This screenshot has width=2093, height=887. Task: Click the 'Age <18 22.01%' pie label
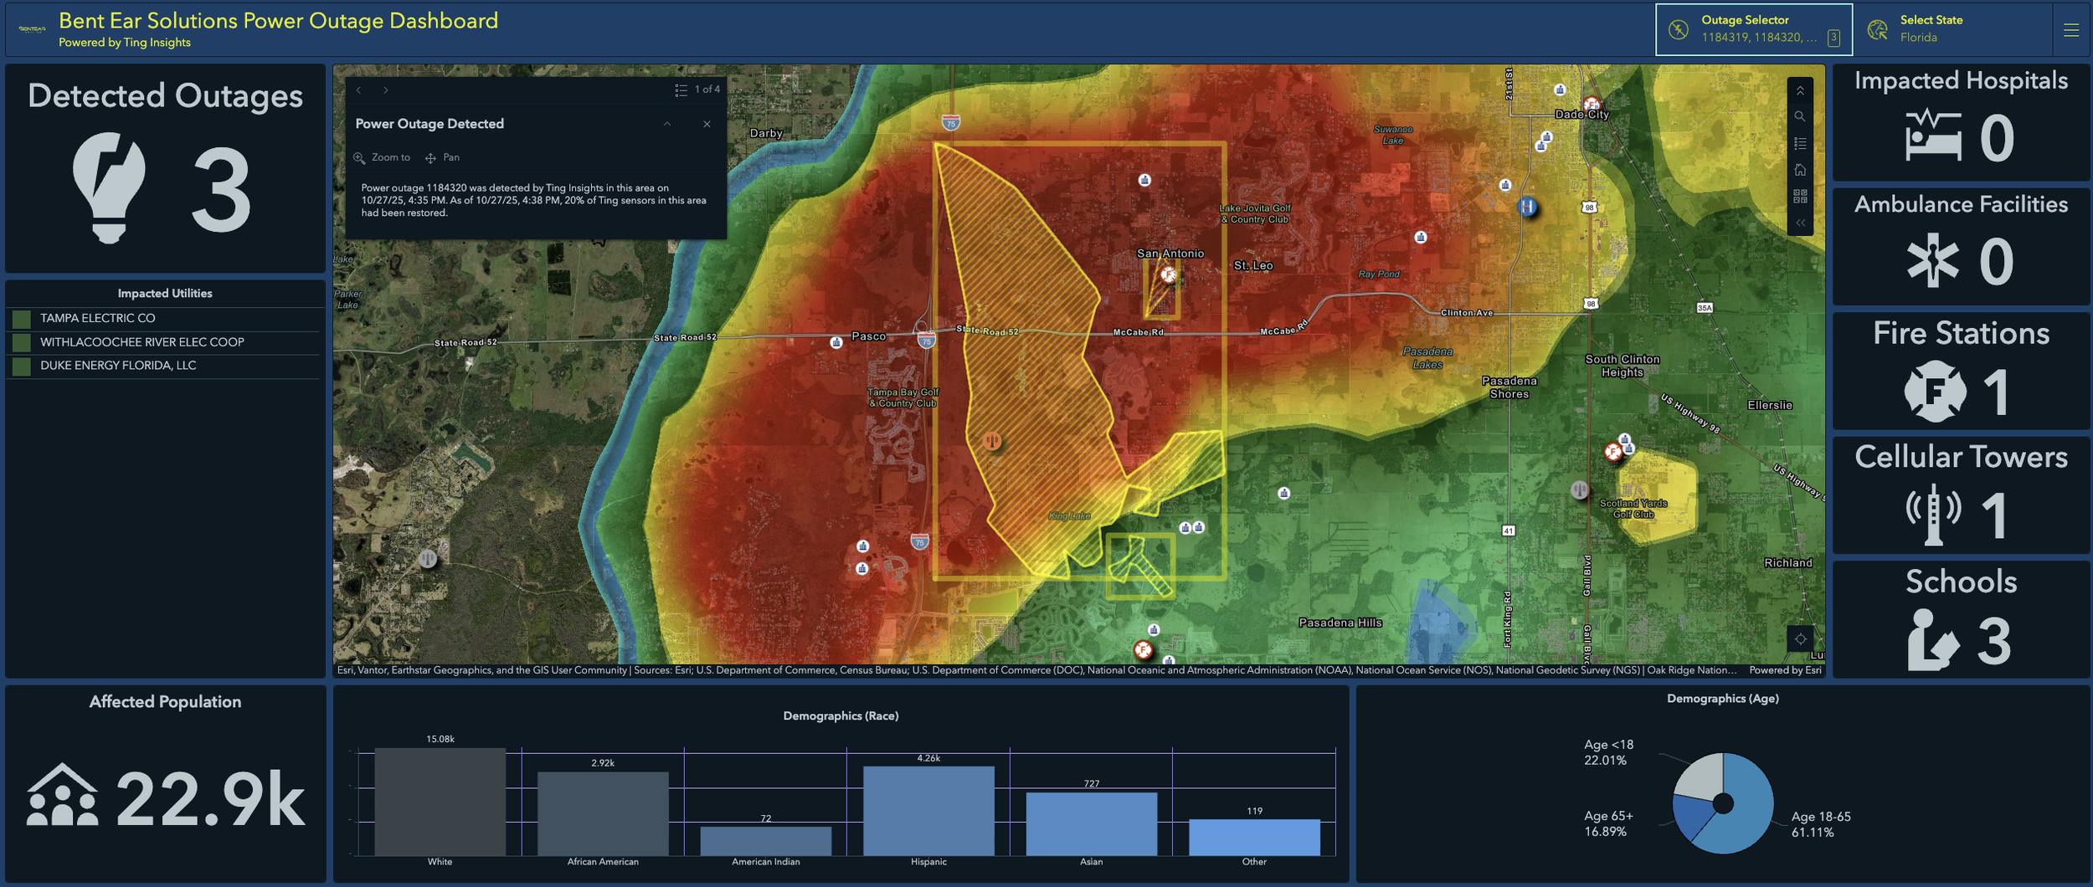(1608, 752)
